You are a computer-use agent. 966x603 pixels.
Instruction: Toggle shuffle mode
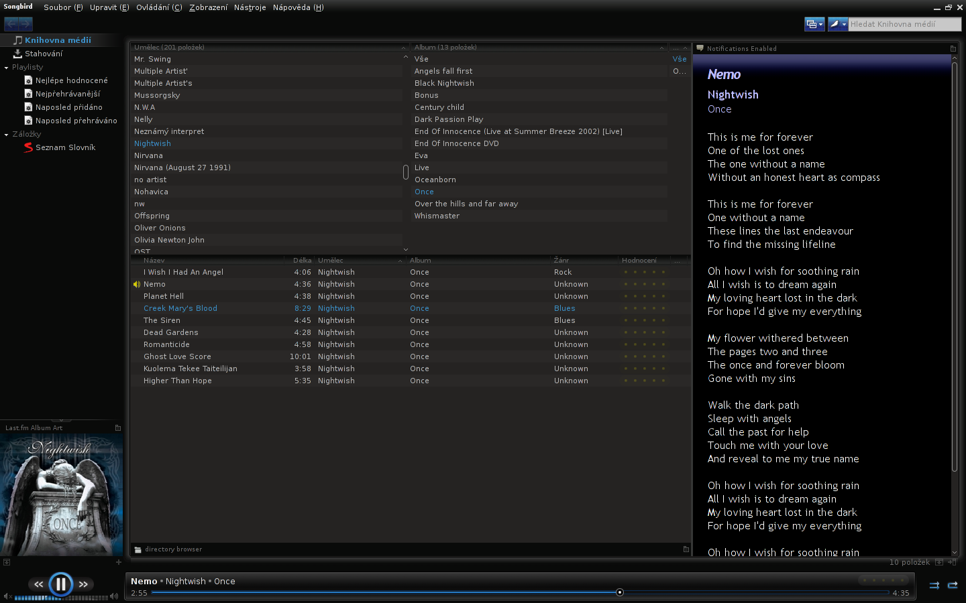[x=934, y=585]
